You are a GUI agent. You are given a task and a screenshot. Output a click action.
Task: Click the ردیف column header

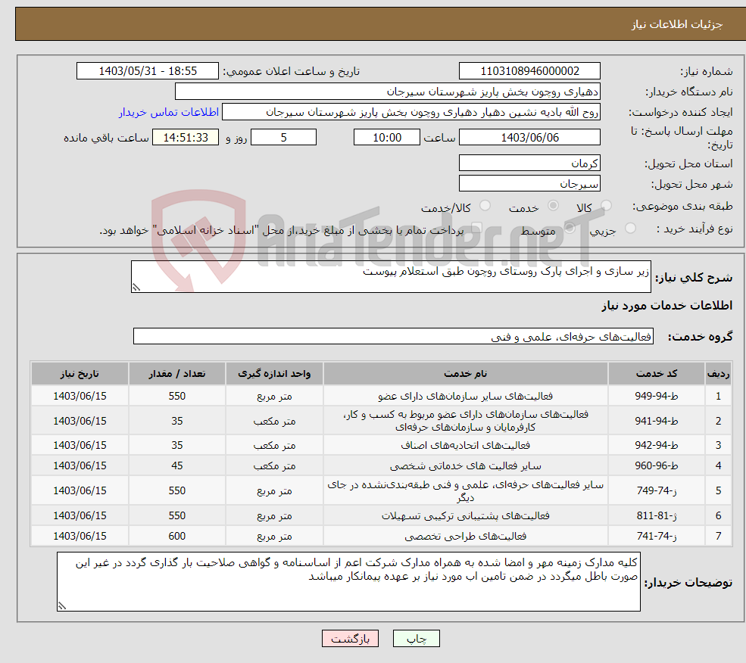(x=719, y=373)
